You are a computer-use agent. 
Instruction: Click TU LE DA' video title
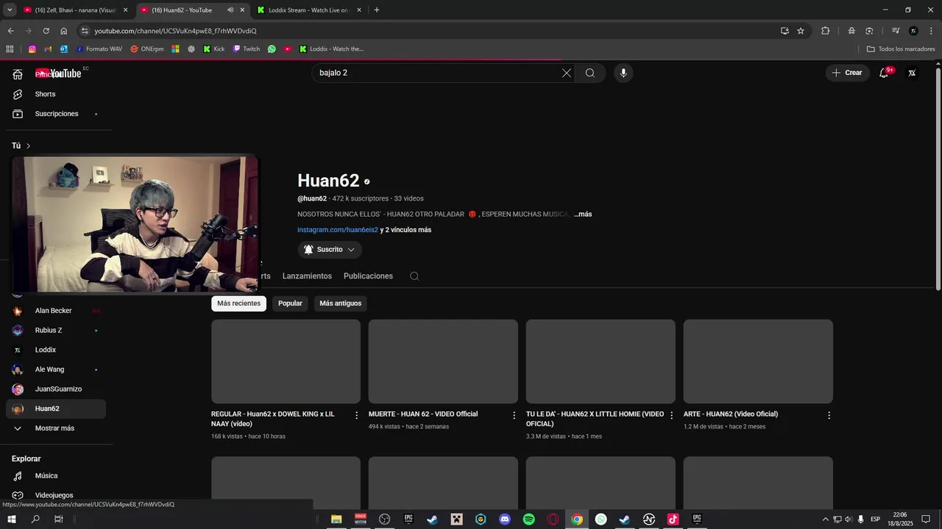click(x=595, y=419)
